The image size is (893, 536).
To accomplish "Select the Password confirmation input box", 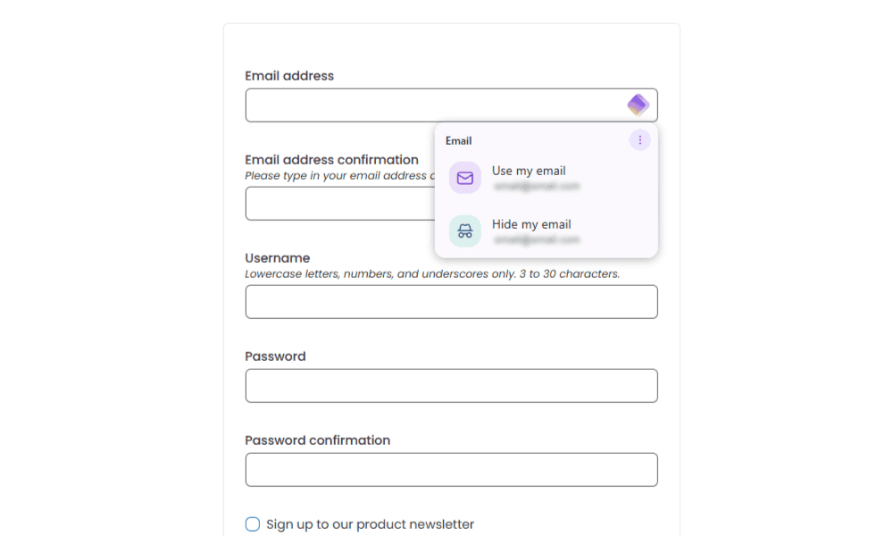I will [451, 470].
